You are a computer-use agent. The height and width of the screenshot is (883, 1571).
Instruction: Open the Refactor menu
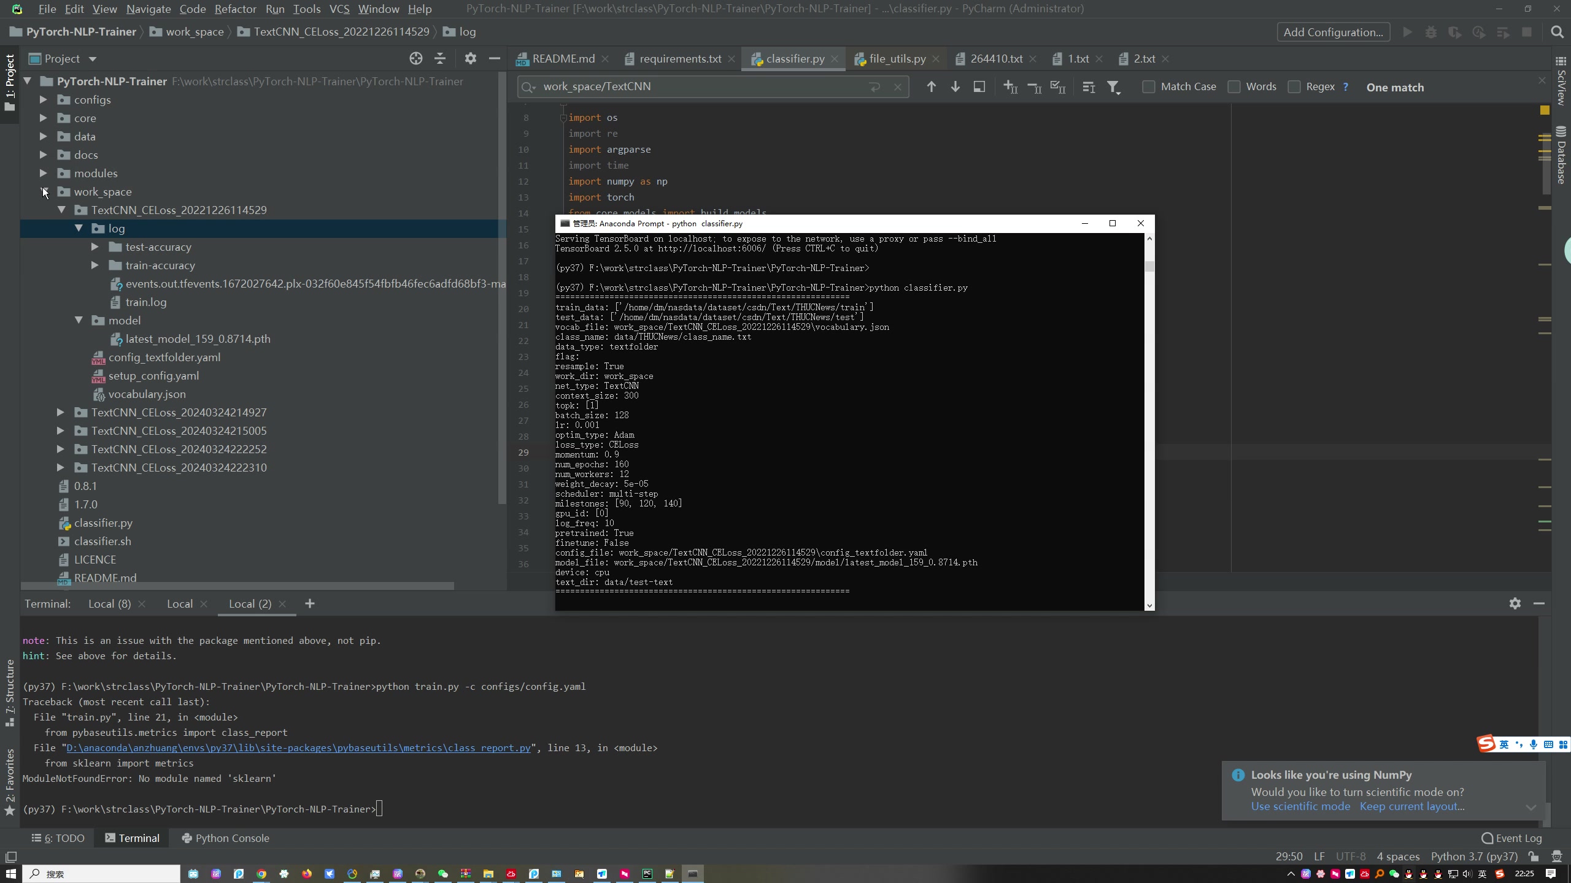(235, 9)
